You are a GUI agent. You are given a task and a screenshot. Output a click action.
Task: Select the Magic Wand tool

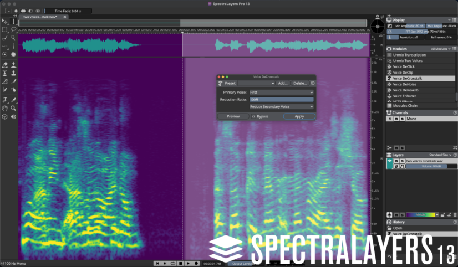point(13,38)
